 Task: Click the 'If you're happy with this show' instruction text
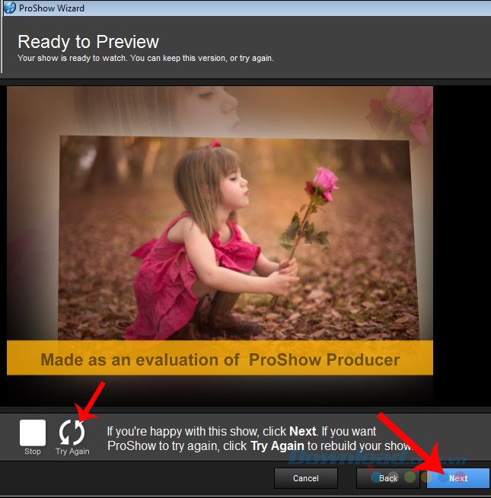coord(260,439)
